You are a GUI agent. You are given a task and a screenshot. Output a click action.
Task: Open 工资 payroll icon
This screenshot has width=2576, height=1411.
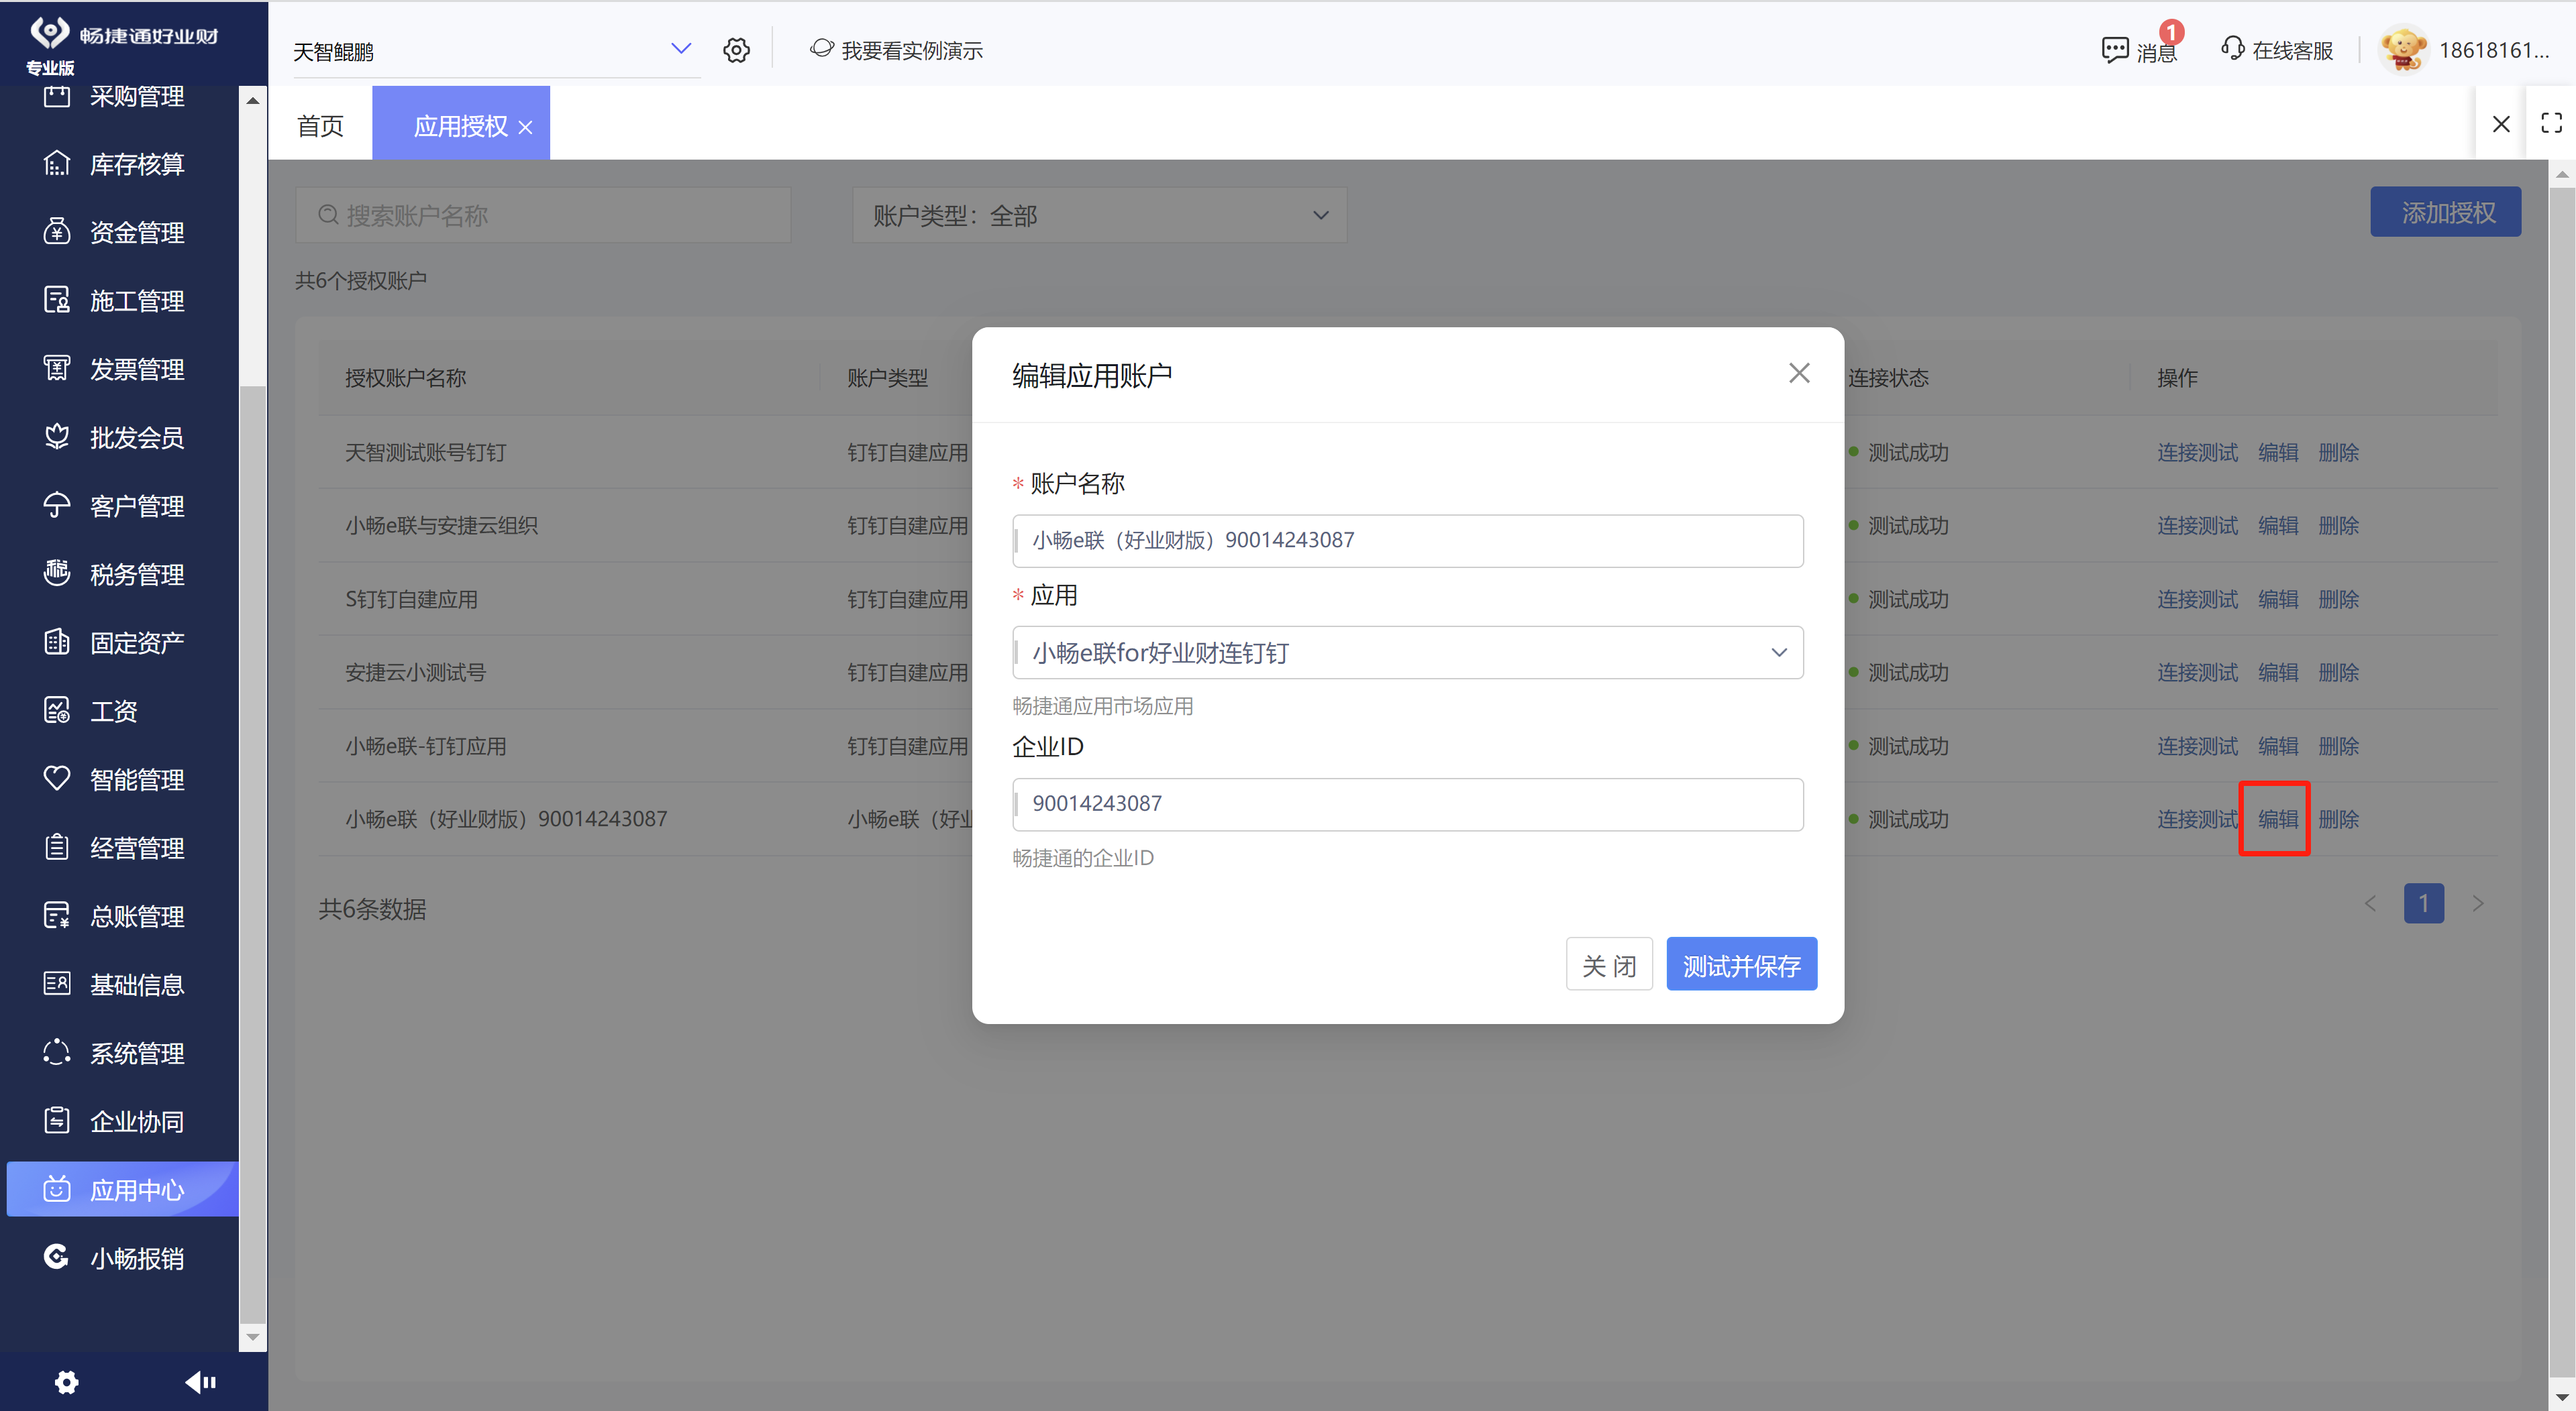pyautogui.click(x=57, y=710)
